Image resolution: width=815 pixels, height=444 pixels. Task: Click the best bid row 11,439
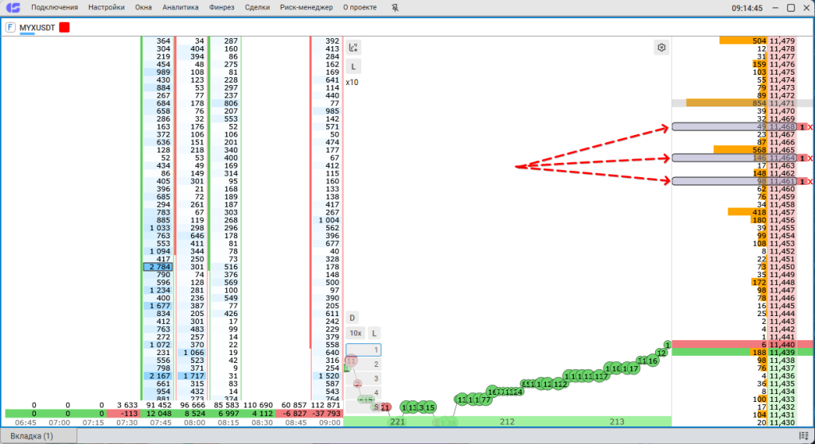pyautogui.click(x=743, y=352)
